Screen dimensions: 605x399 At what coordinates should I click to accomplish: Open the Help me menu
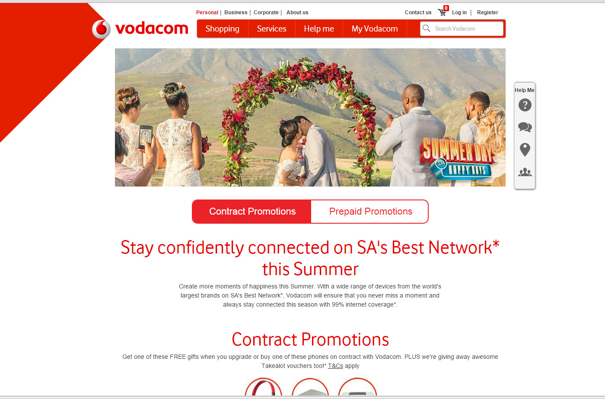coord(319,28)
